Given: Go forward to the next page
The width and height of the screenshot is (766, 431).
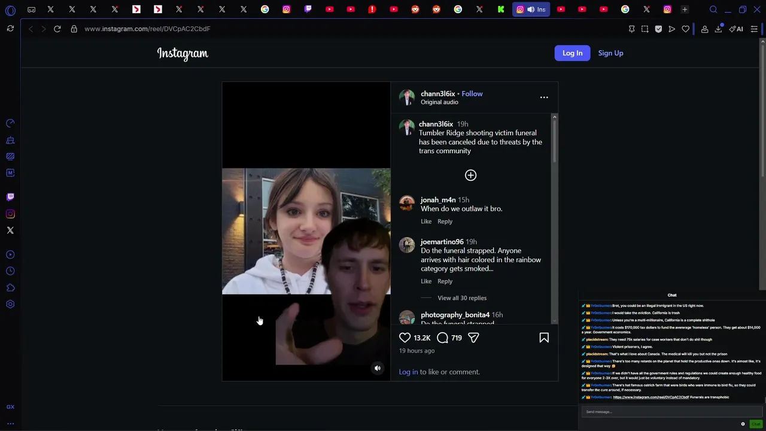Looking at the screenshot, I should pyautogui.click(x=43, y=29).
